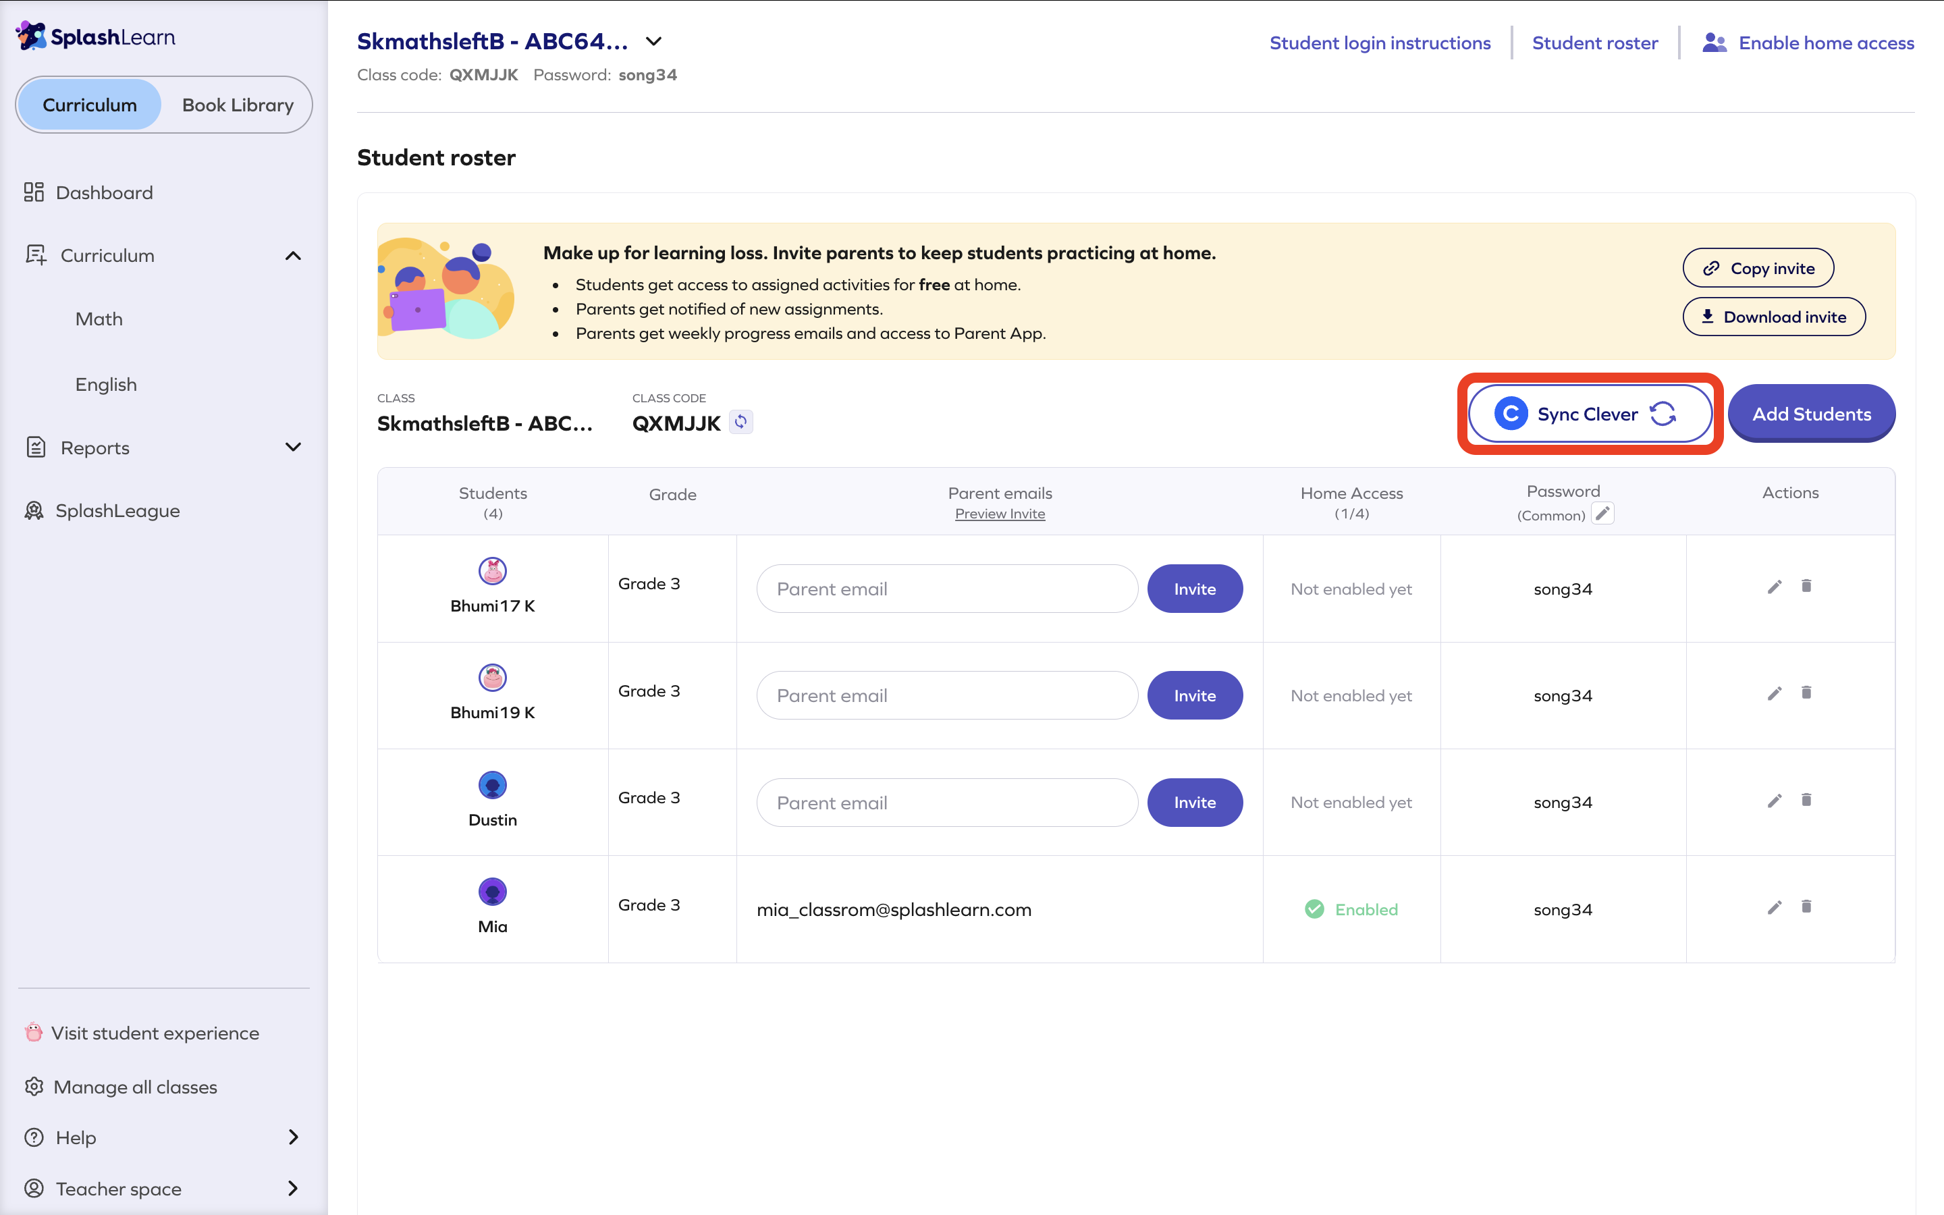Focus Parent email field for Bhumi19 K
The width and height of the screenshot is (1944, 1215).
(947, 696)
